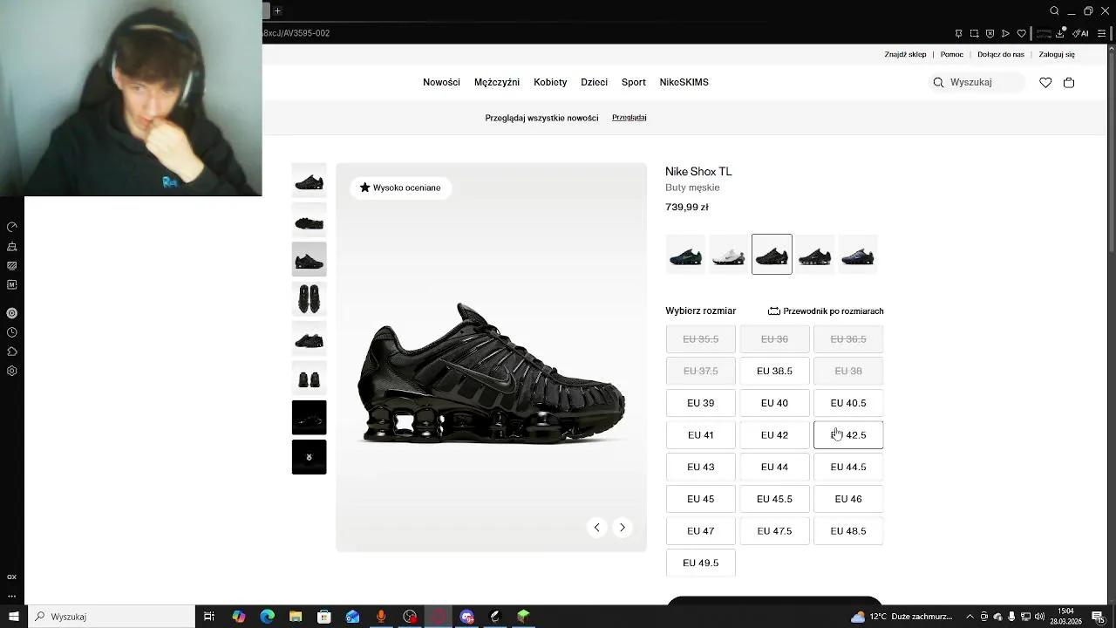1116x628 pixels.
Task: Open the Kobiety menu
Action: click(550, 82)
